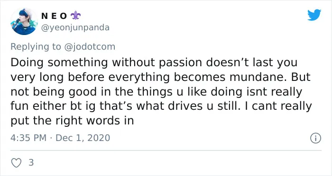The width and height of the screenshot is (332, 176).
Task: Click the Dec 1, 2020 date
Action: click(83, 138)
